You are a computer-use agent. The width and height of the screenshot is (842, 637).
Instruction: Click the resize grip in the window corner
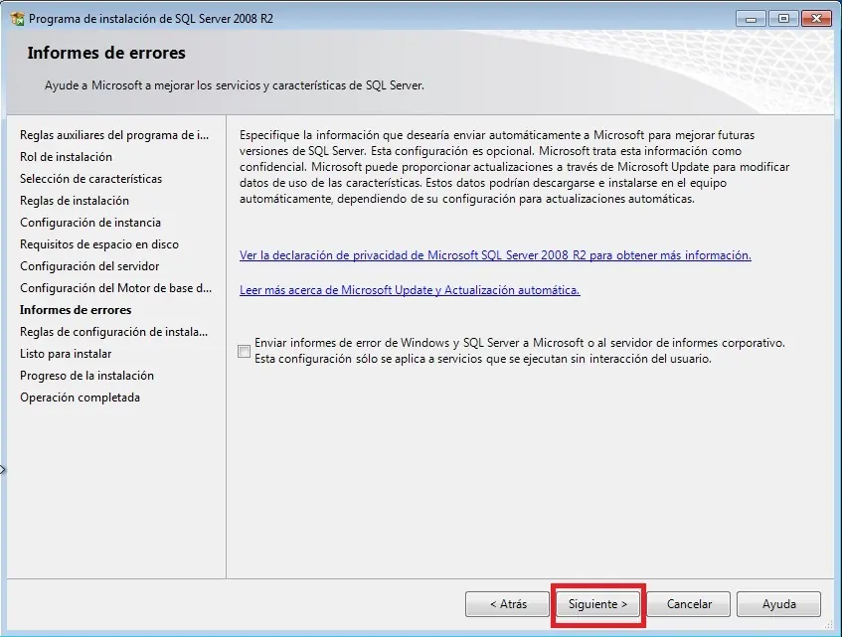pos(829,625)
